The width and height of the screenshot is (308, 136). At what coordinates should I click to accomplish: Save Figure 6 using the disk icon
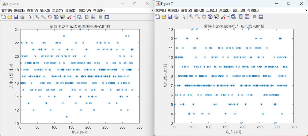pyautogui.click(x=16, y=17)
